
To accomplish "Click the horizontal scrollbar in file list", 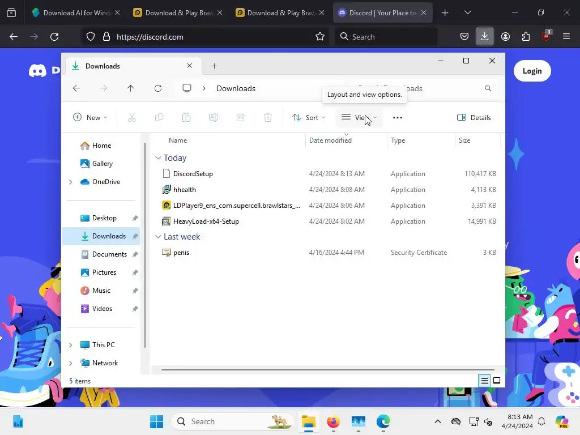I will tap(328, 369).
